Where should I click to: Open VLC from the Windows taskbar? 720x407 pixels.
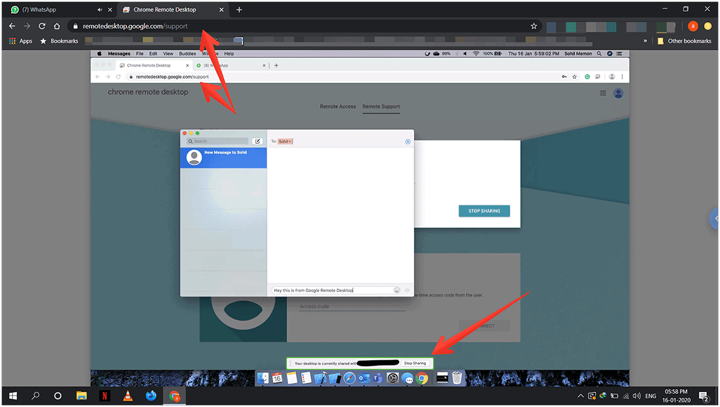pyautogui.click(x=128, y=396)
